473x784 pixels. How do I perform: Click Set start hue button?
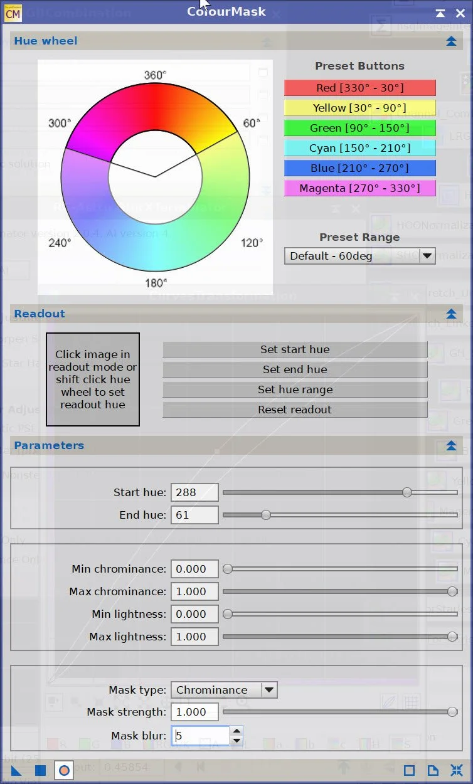295,349
